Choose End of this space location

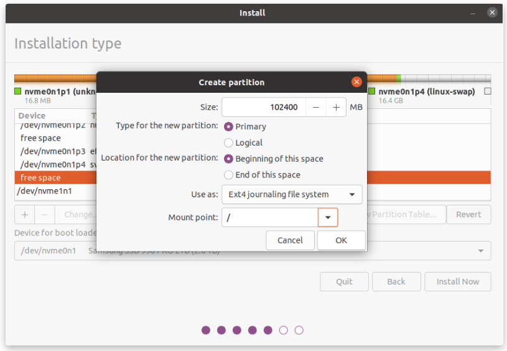tap(229, 175)
